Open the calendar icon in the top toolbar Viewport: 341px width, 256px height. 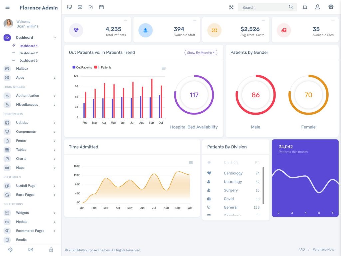tap(101, 7)
